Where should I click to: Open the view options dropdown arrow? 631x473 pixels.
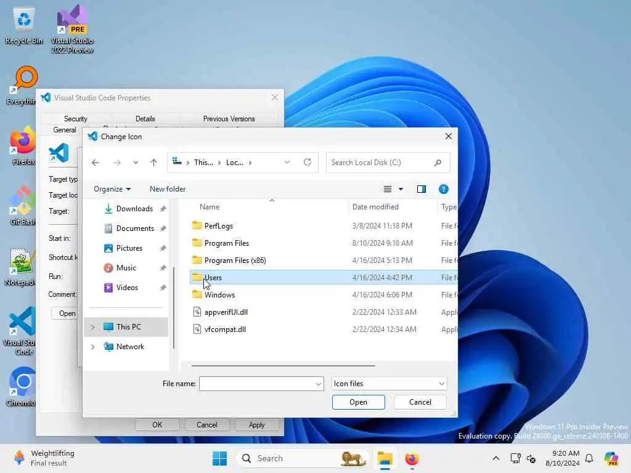pyautogui.click(x=401, y=189)
